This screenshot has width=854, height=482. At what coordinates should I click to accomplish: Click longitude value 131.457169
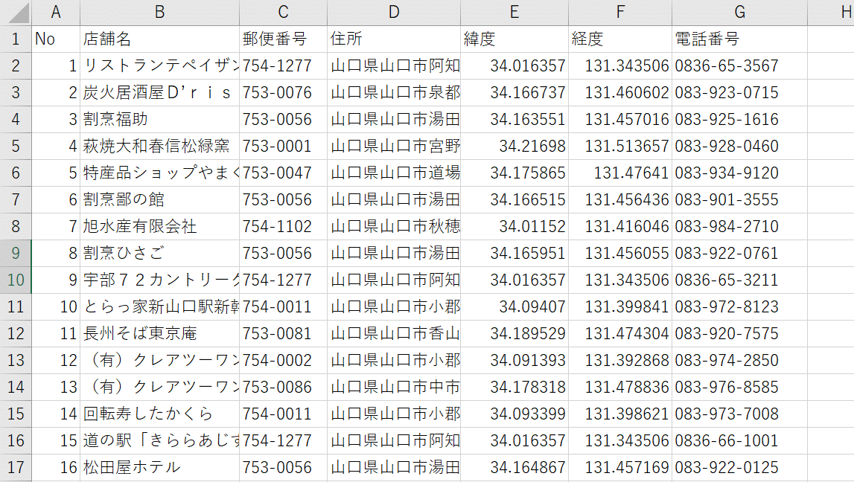[x=619, y=467]
